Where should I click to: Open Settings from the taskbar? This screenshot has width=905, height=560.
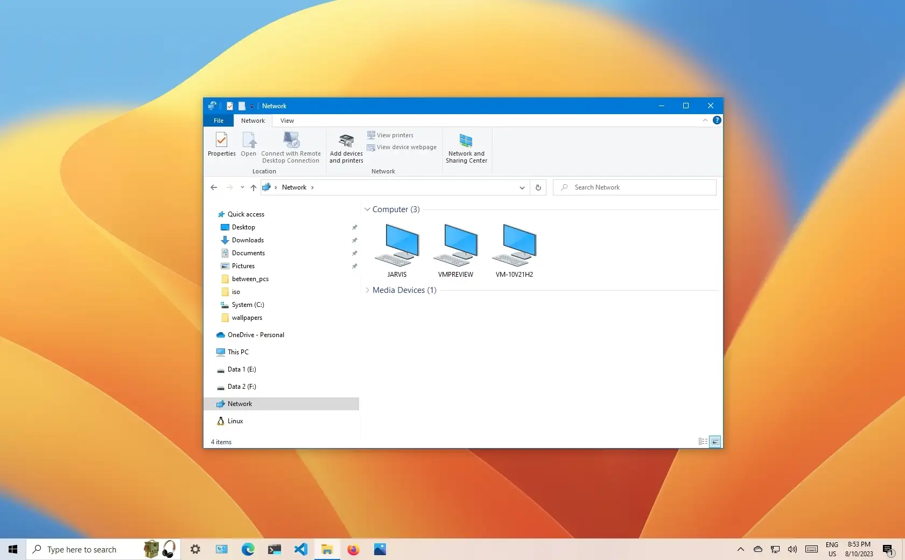[x=195, y=549]
